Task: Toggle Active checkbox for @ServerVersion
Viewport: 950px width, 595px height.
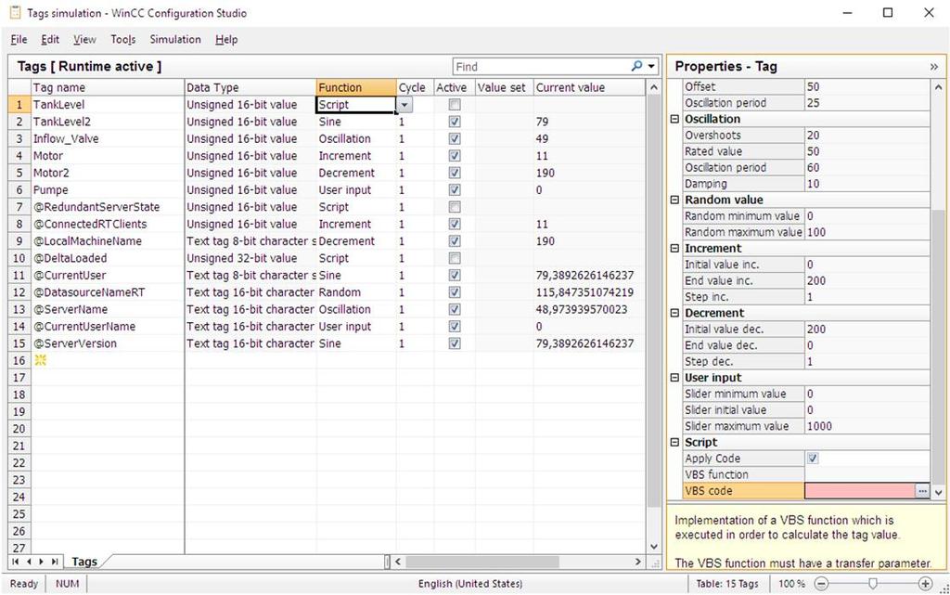Action: click(x=455, y=343)
